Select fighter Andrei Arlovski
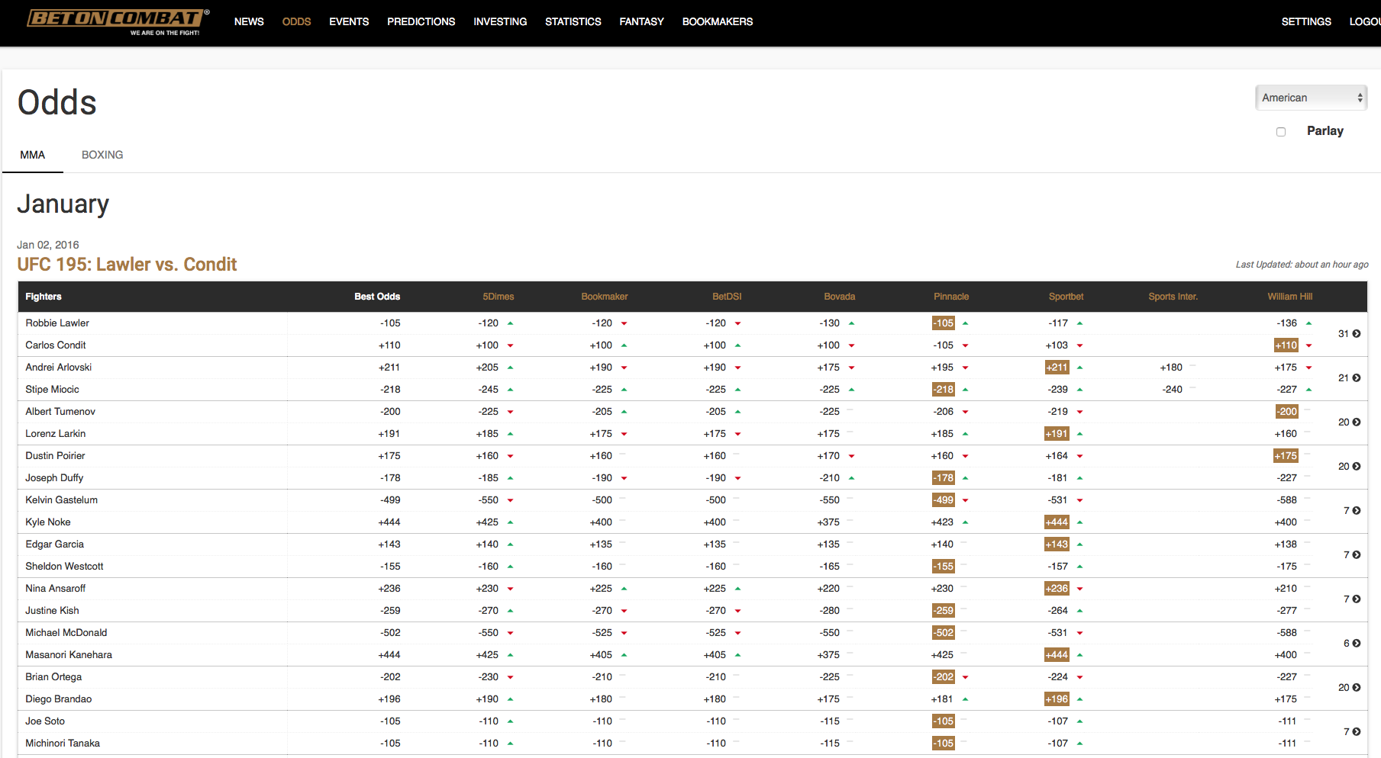Image resolution: width=1381 pixels, height=758 pixels. tap(59, 368)
